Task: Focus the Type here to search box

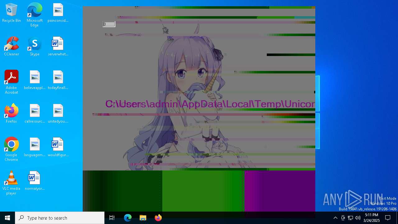Action: [x=60, y=218]
